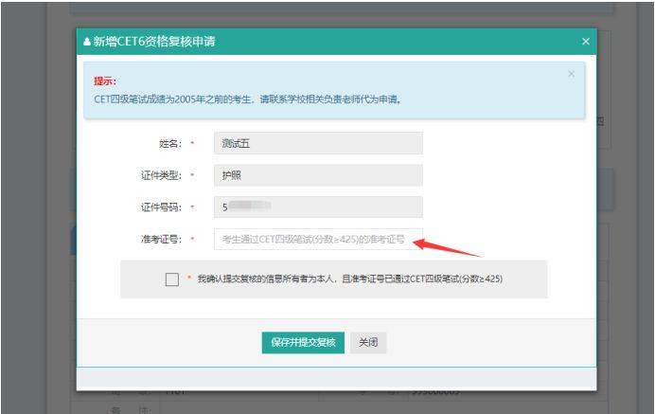Click the 证件类型: label
This screenshot has width=655, height=414.
pos(161,175)
